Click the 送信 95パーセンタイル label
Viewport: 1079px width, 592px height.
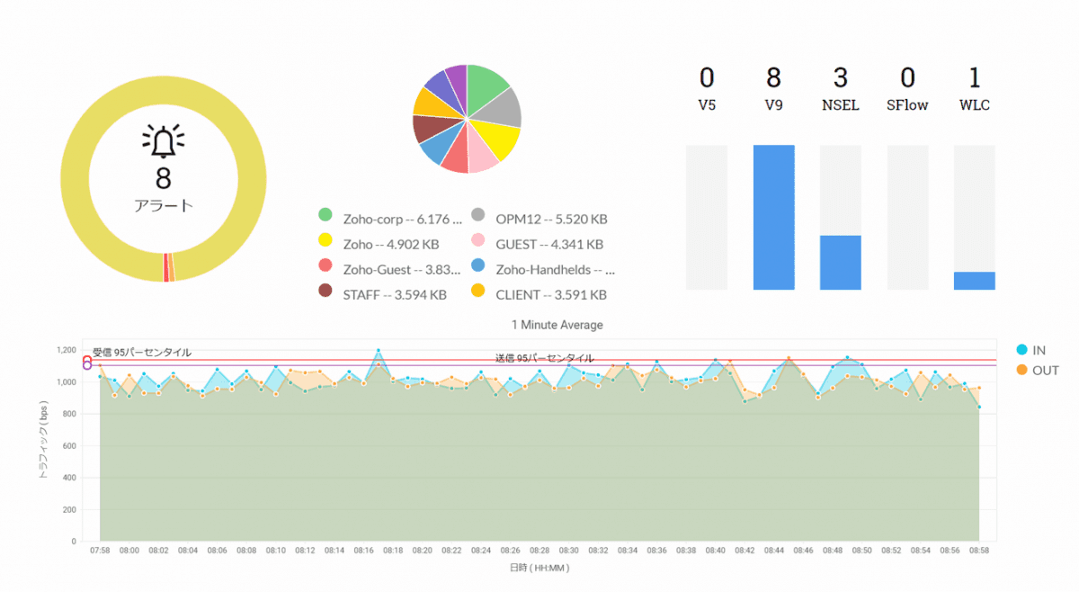(x=543, y=357)
